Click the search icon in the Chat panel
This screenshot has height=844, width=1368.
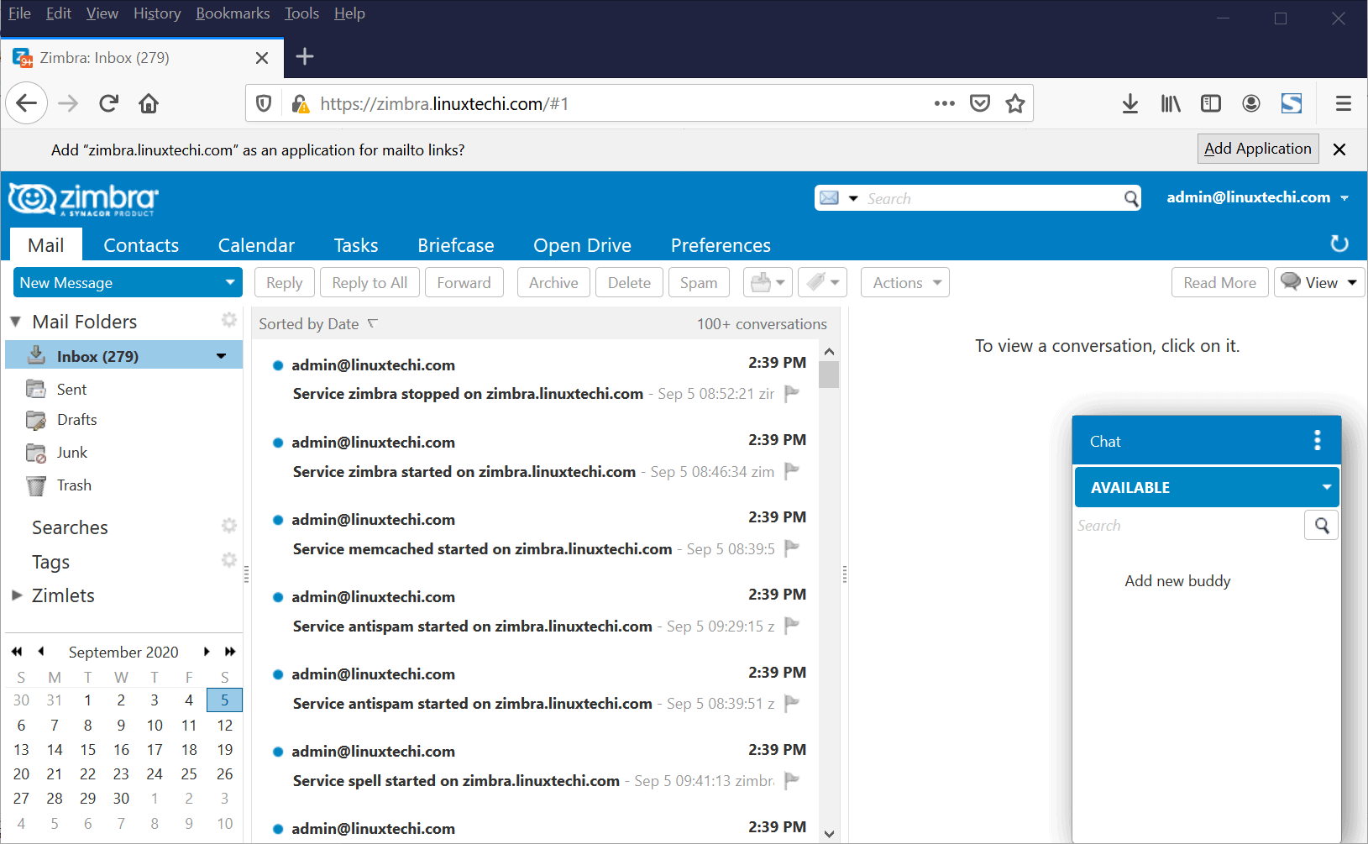coord(1320,524)
